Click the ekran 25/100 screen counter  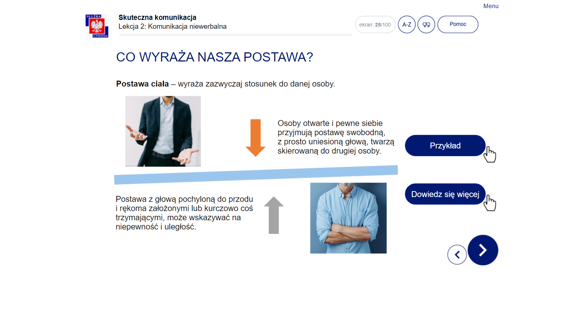[x=375, y=25]
